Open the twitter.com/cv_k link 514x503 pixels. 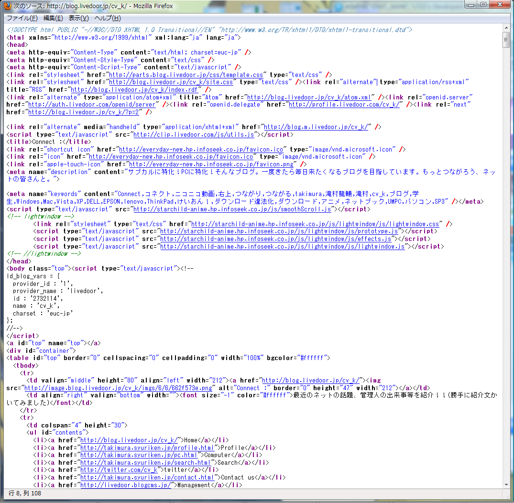(x=119, y=470)
